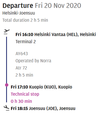The image size is (105, 115).
Task: Select the pink Kuopio stop marker dot
Action: pyautogui.click(x=7, y=85)
